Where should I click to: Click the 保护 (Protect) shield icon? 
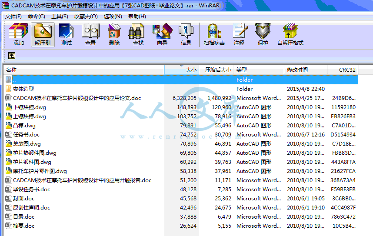(263, 31)
